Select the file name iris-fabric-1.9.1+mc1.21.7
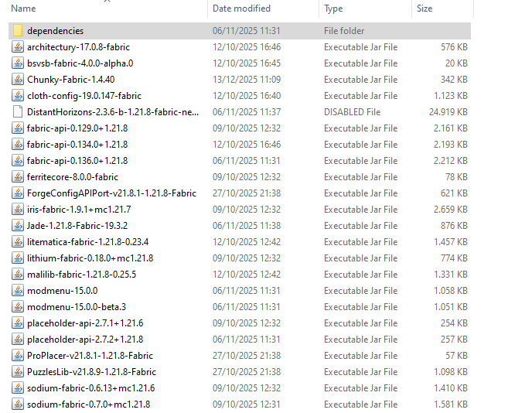Viewport: 508px width, 413px height. click(79, 210)
